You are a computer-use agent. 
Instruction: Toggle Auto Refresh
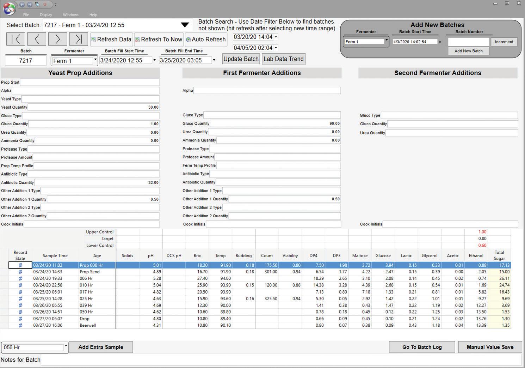coord(206,40)
